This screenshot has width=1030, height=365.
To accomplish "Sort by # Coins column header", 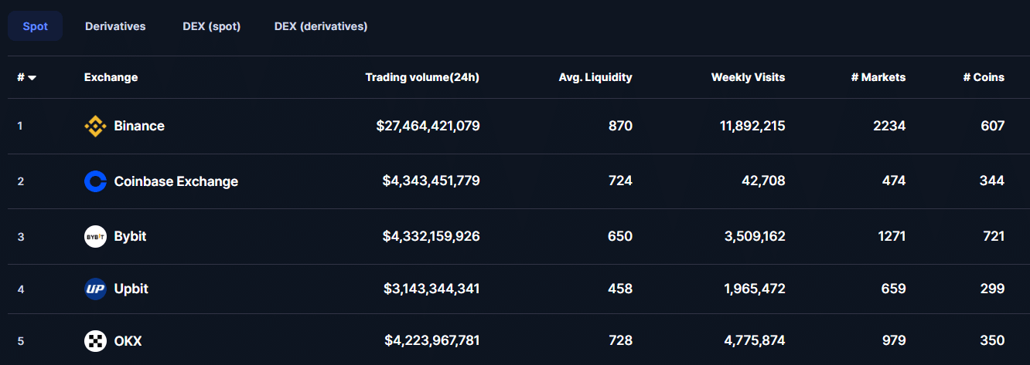I will (984, 77).
